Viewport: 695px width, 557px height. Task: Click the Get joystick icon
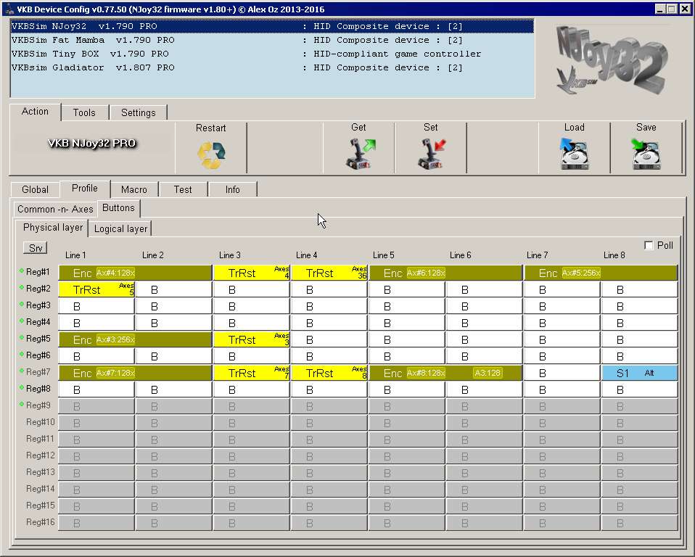360,154
